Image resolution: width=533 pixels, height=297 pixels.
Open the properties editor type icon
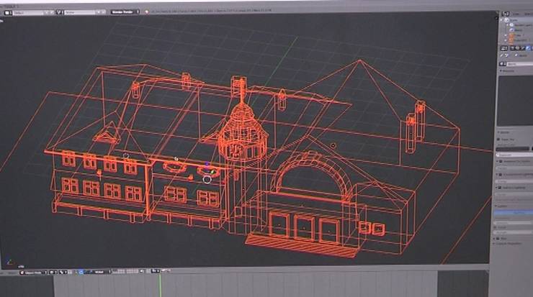505,48
